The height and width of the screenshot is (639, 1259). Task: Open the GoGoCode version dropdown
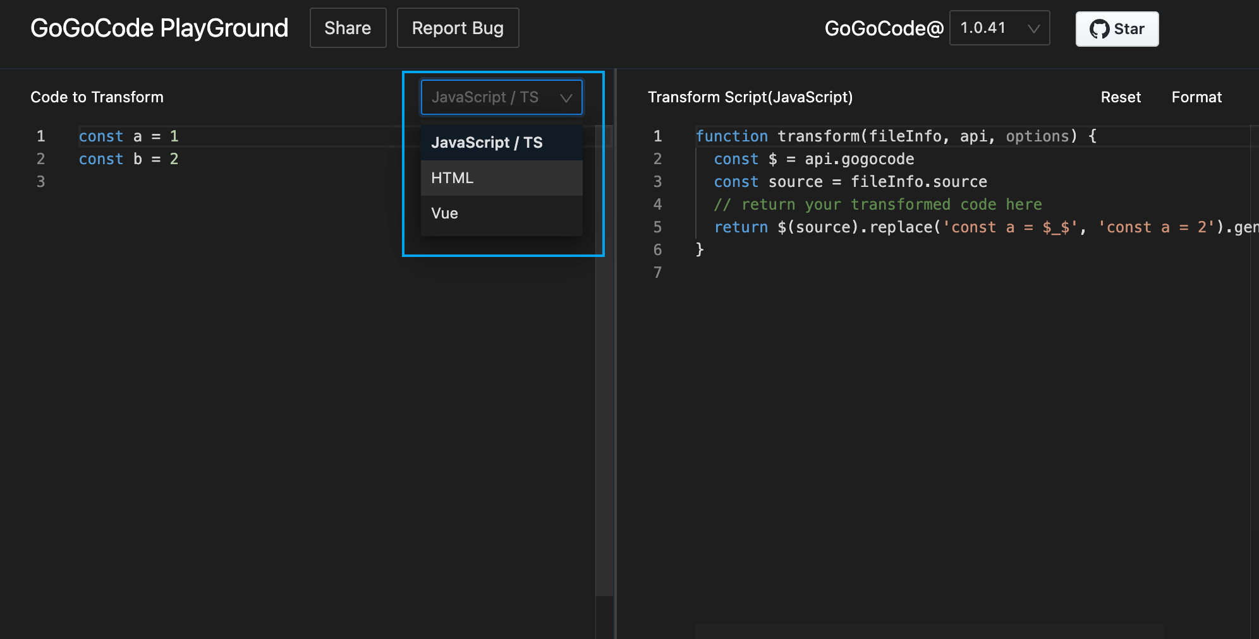(x=999, y=28)
